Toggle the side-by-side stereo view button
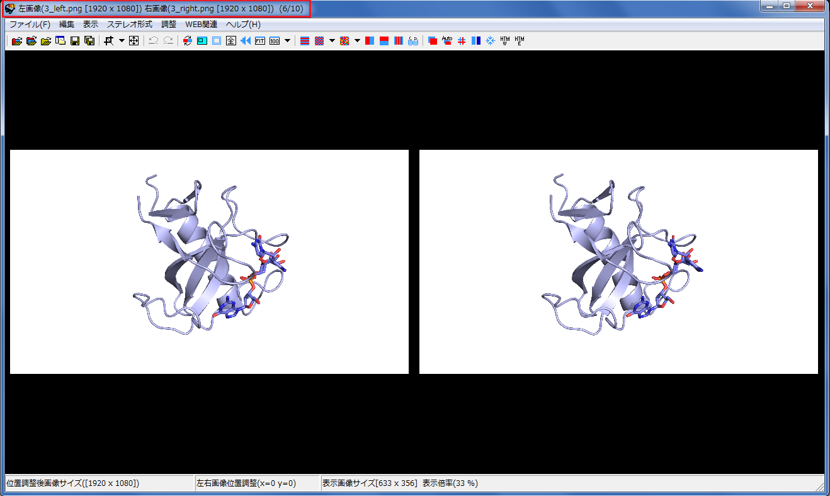 [x=370, y=41]
